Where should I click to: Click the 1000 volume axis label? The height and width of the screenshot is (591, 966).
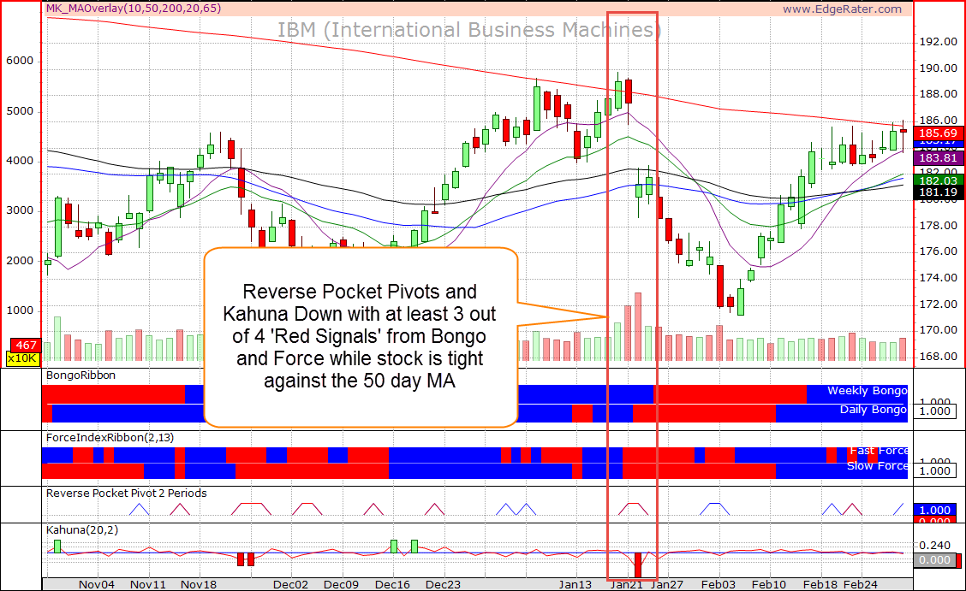click(20, 310)
